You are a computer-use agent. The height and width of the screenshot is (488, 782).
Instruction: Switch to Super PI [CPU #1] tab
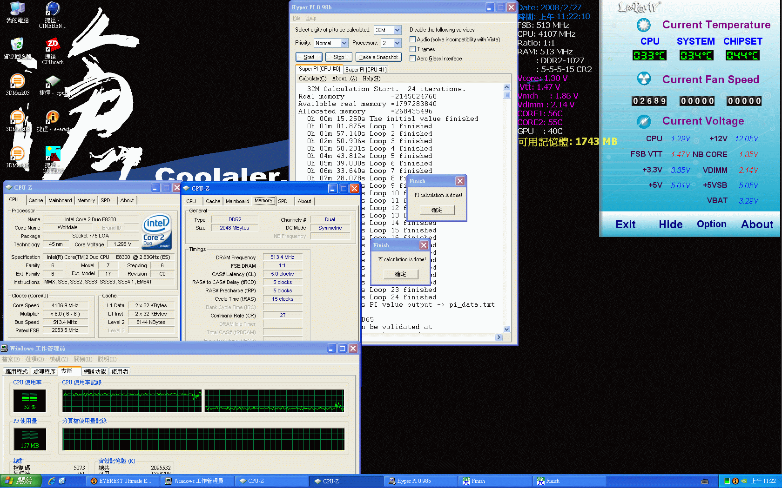[366, 70]
